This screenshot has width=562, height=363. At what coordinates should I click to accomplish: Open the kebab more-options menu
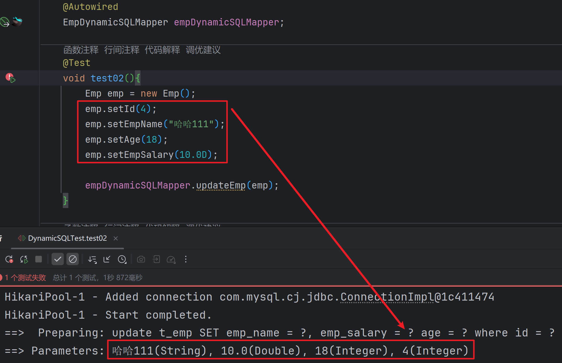click(x=186, y=259)
